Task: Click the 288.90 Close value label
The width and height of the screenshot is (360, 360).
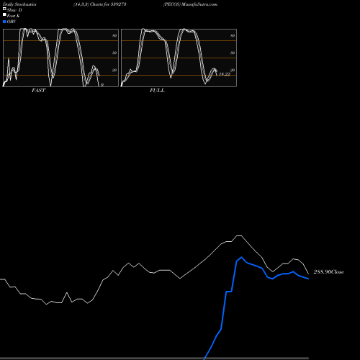Action: [x=328, y=271]
